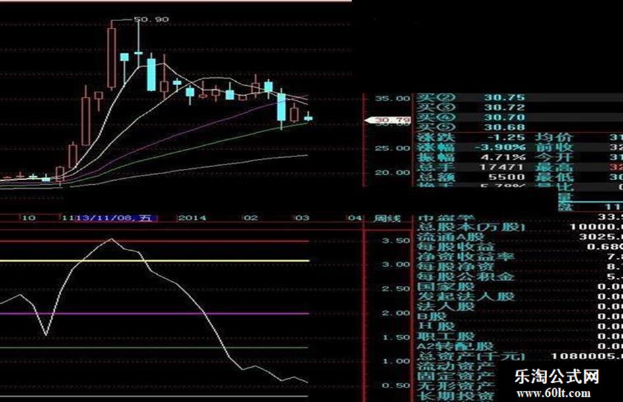Click the 振幅 value 4.71%

pyautogui.click(x=503, y=157)
